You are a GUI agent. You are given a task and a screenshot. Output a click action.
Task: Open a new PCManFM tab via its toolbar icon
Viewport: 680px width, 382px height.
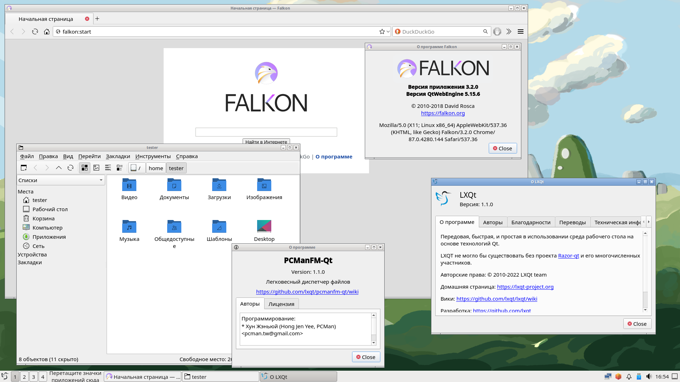[x=24, y=168]
